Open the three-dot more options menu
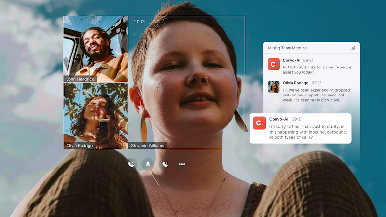This screenshot has width=386, height=217. (x=182, y=164)
